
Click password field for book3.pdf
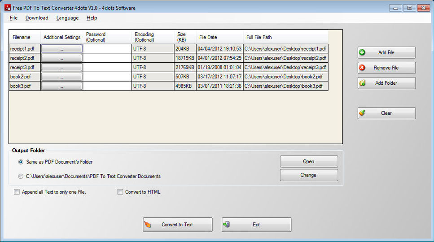(x=107, y=86)
